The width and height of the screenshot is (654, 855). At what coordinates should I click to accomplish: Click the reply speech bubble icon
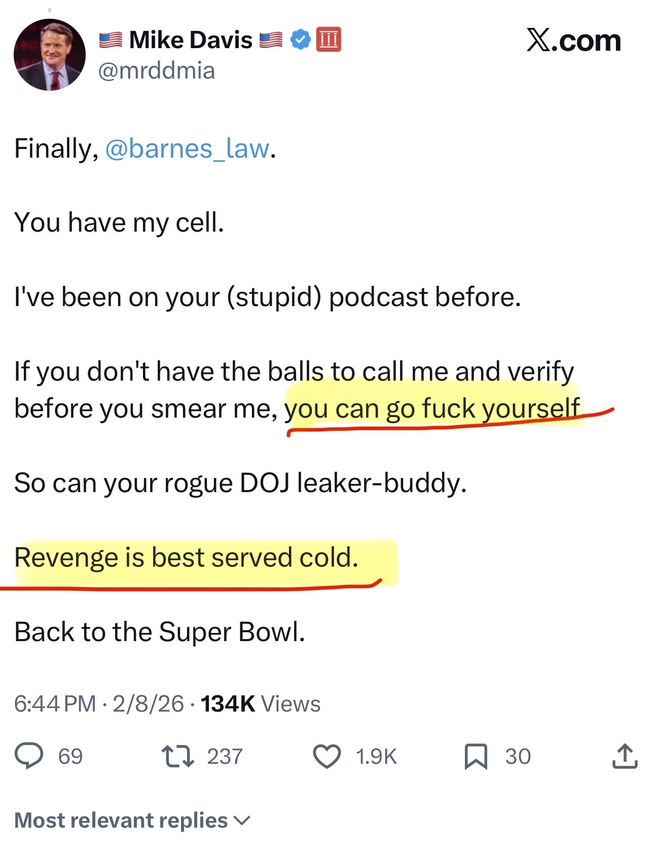click(x=29, y=756)
